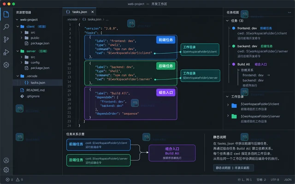The height and width of the screenshot is (184, 295).
Task: Click package.json file icon under client
Action: [x=27, y=43]
